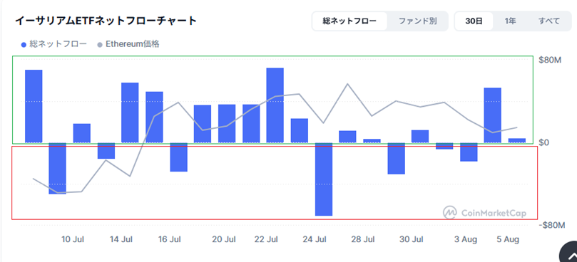Switch to the ファンド別 tab
577x262 pixels.
click(418, 21)
